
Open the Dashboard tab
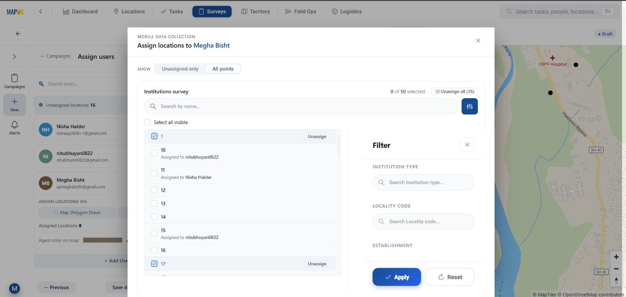point(80,12)
